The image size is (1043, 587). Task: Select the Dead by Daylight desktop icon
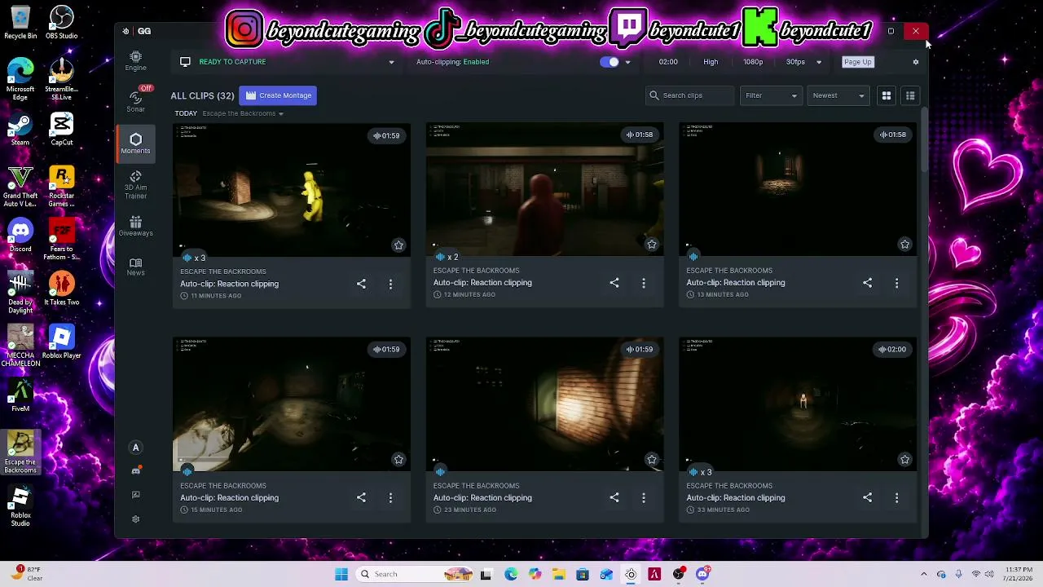(x=20, y=293)
